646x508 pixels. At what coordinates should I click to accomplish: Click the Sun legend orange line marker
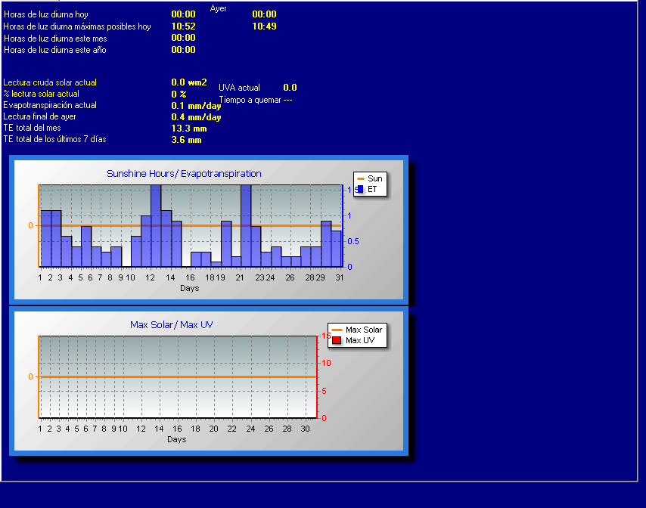pyautogui.click(x=361, y=178)
